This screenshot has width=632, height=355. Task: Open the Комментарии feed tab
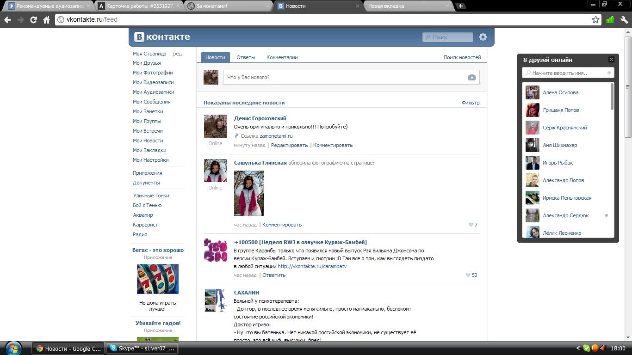tap(282, 57)
